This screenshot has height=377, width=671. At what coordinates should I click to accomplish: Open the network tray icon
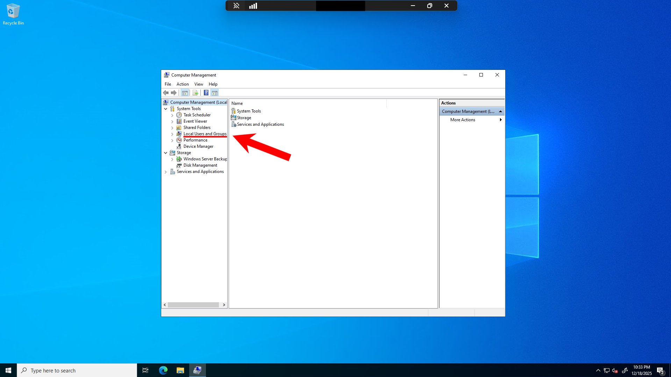[607, 370]
